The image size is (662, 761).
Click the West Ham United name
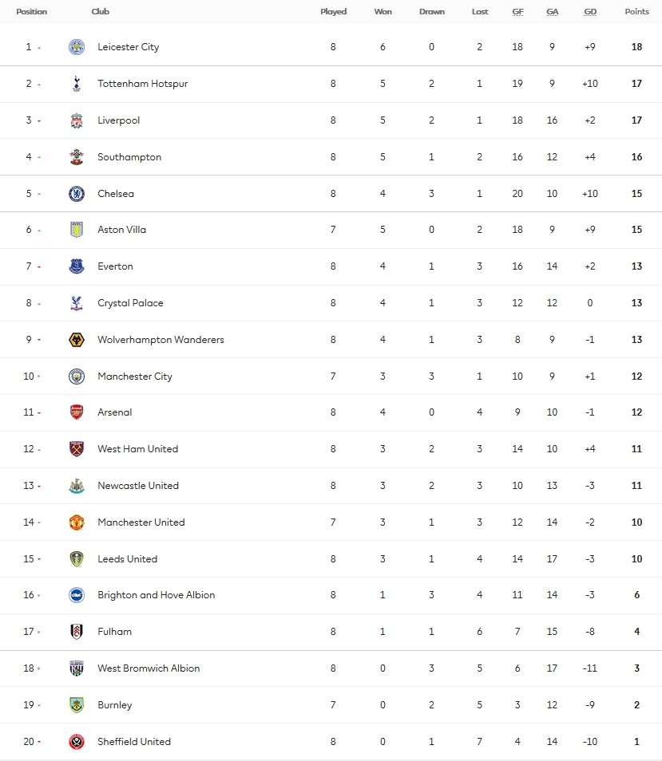click(x=137, y=449)
